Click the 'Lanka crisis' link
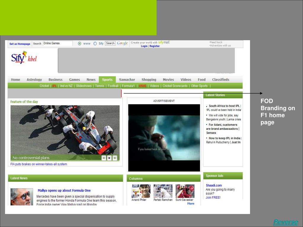This screenshot has height=227, width=303. point(234,119)
